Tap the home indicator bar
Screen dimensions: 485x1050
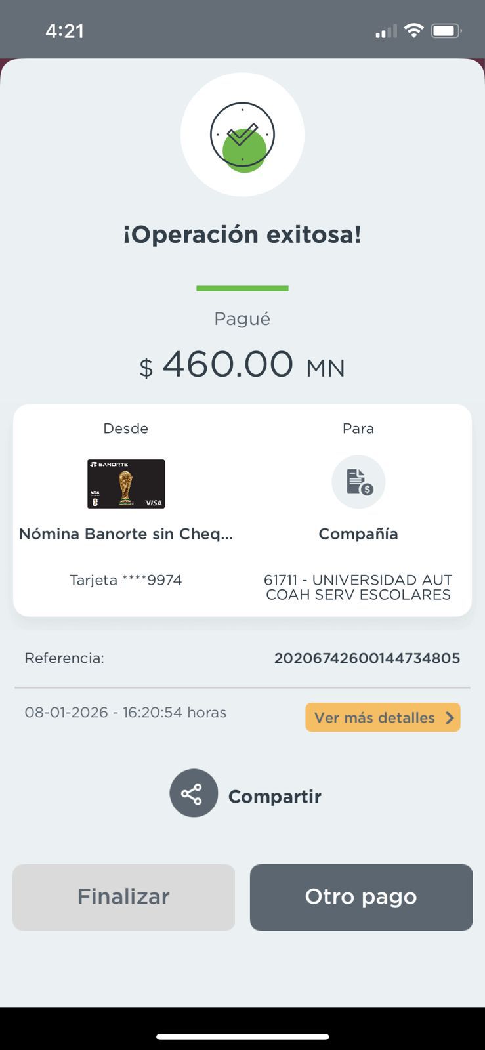coord(242,1037)
